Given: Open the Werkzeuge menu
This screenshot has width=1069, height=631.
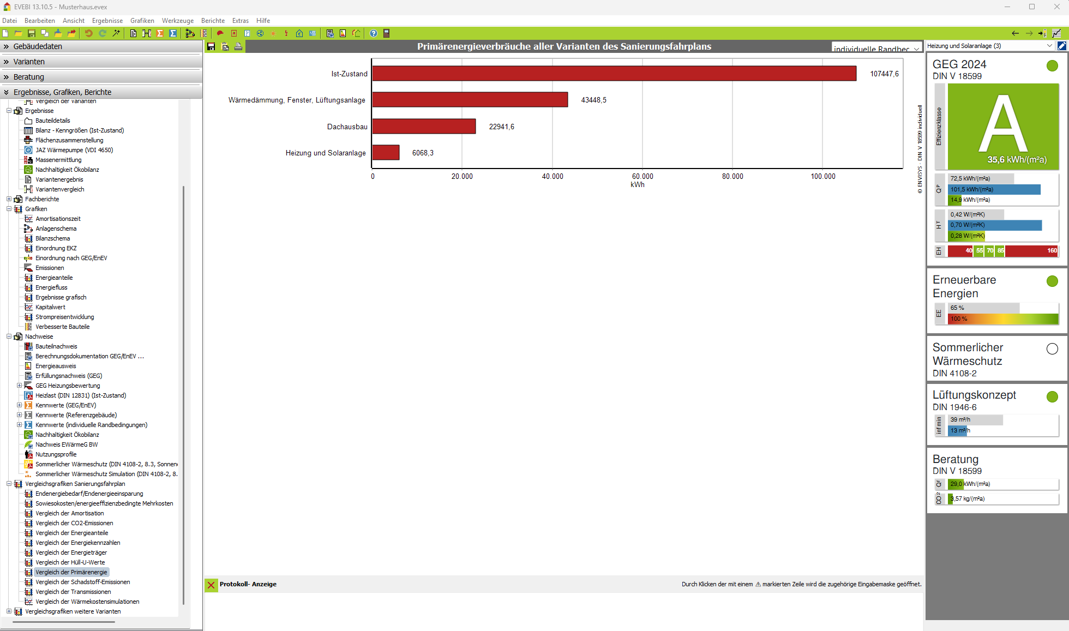Looking at the screenshot, I should point(177,21).
